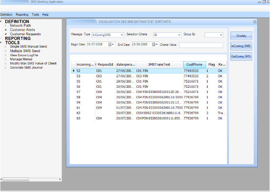Open the End Date calendar picker
This screenshot has width=270, height=192.
pos(155,45)
